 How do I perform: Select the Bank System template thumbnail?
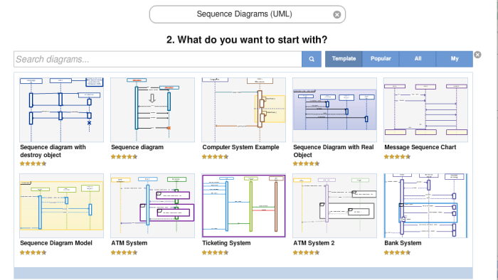[x=425, y=205]
